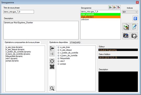Viewport: 141px width, 95px height.
Task: Select the green orga_proposée entry
Action: pyautogui.click(x=101, y=14)
